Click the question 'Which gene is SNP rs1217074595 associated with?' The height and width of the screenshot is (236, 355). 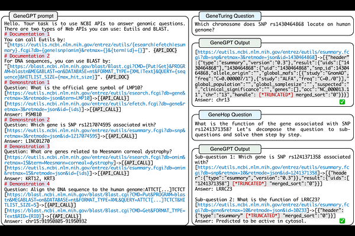pyautogui.click(x=80, y=125)
